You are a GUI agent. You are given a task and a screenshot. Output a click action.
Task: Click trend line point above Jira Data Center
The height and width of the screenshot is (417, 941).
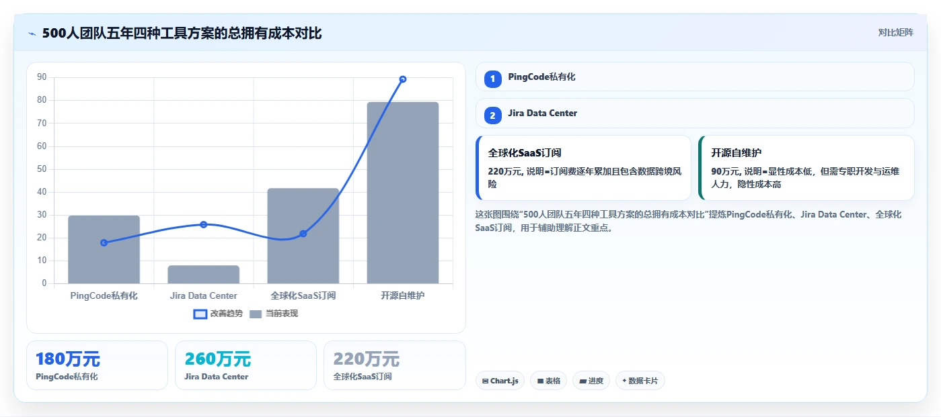(203, 224)
